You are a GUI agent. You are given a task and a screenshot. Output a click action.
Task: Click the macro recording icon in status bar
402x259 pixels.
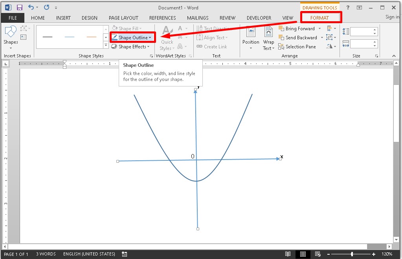(x=125, y=254)
